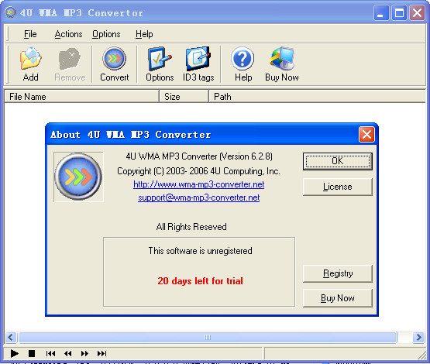
Task: Click the Copyright 2003-2006 text line
Action: (198, 171)
